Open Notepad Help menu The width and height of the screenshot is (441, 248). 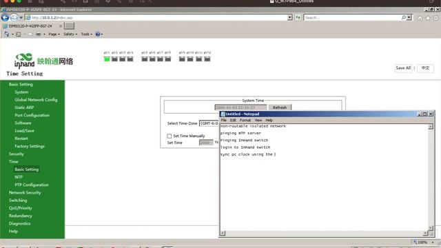point(269,120)
